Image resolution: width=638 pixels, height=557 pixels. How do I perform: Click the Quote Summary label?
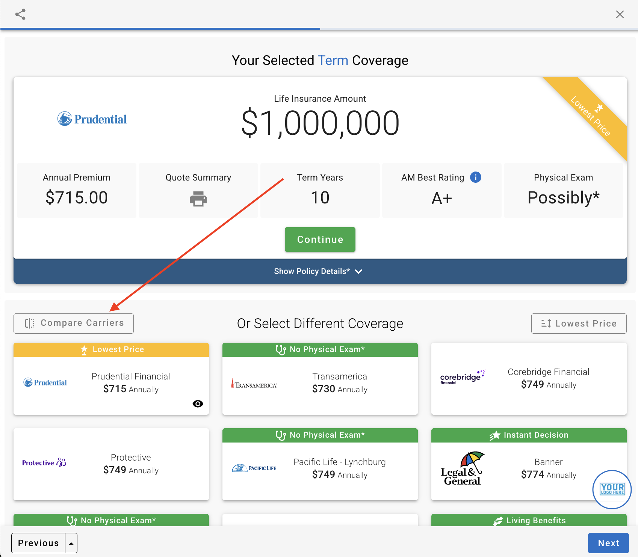[198, 178]
